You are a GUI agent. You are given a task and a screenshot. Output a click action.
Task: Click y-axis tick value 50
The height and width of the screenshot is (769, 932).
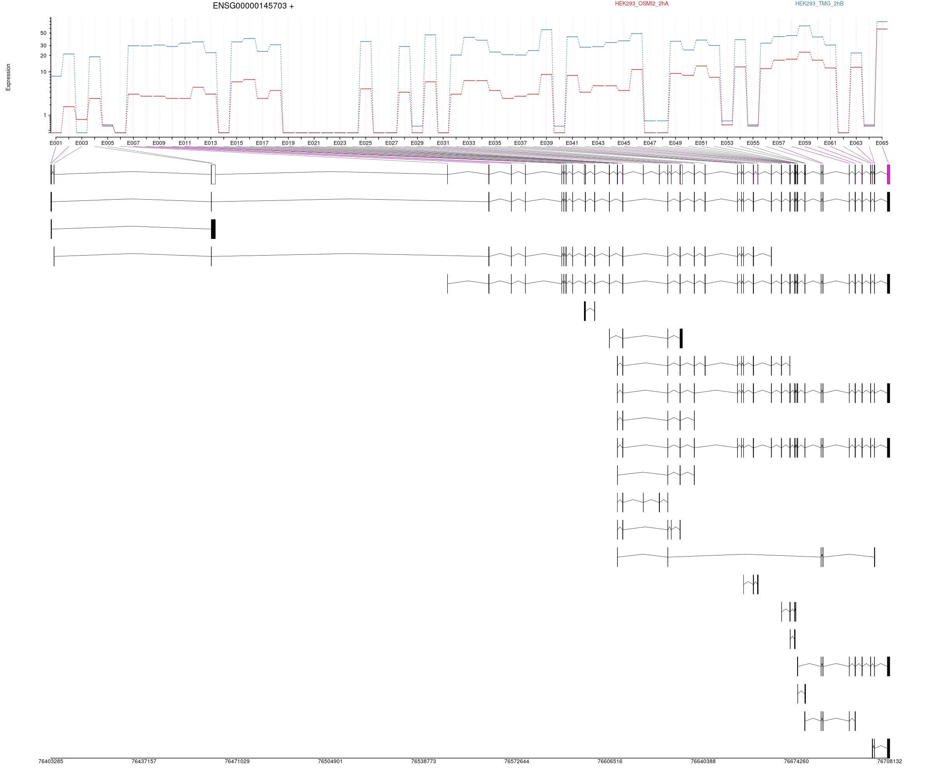pos(43,33)
